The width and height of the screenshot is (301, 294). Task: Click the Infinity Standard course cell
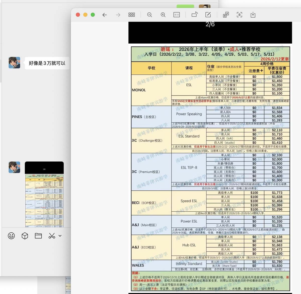pyautogui.click(x=189, y=264)
